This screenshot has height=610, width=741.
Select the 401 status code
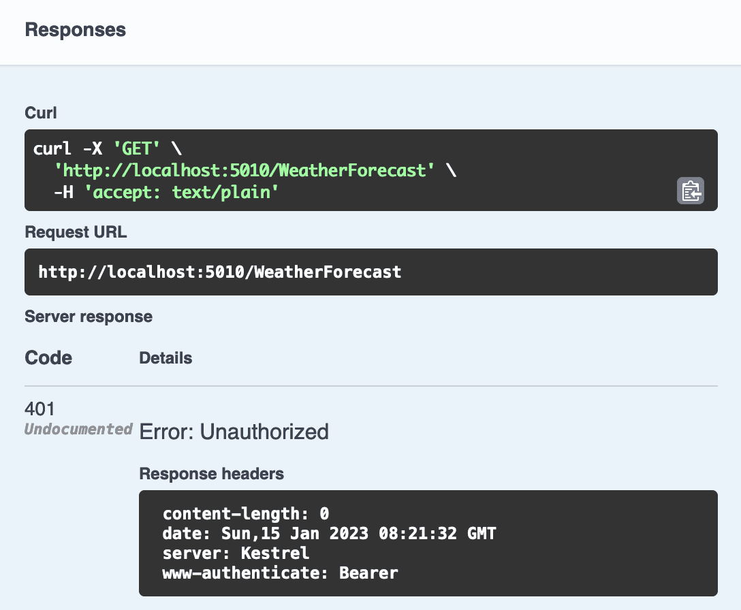coord(40,409)
